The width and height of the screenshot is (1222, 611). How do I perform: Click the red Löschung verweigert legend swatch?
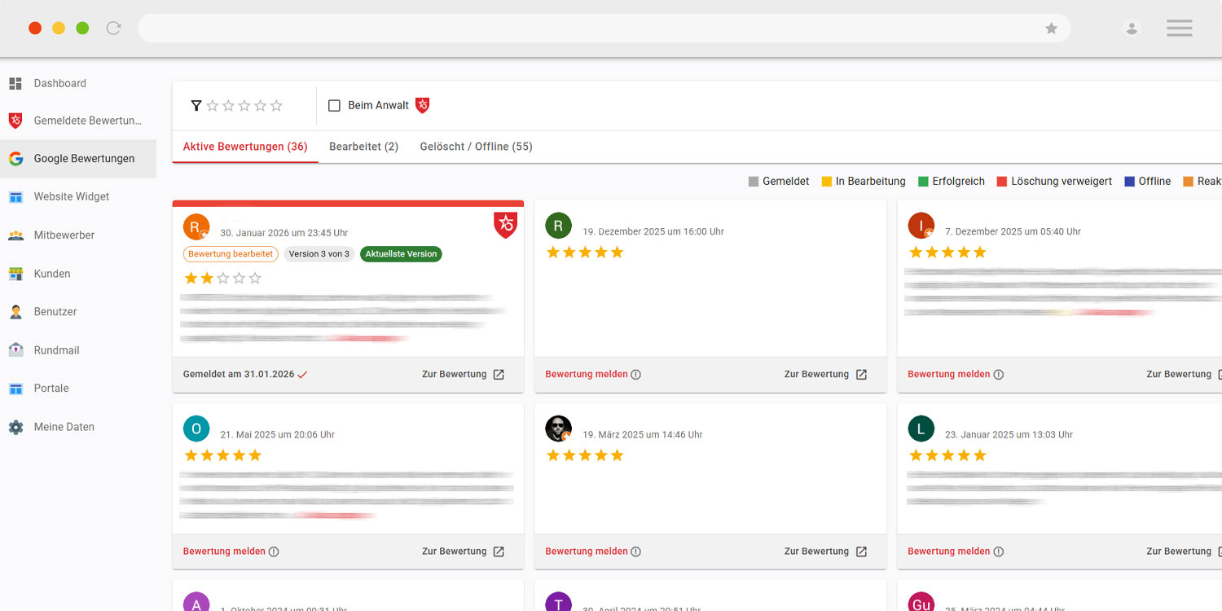click(x=1002, y=182)
